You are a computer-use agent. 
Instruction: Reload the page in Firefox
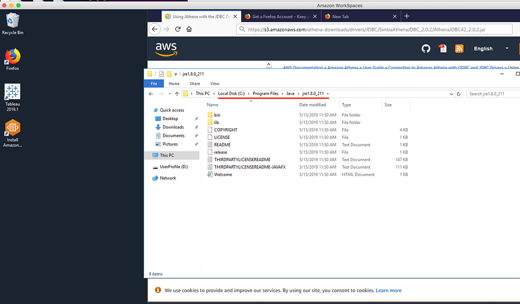pos(178,29)
